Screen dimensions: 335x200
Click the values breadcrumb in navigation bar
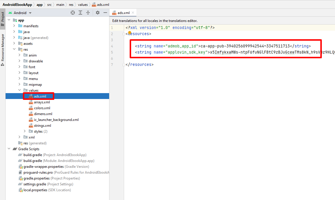82,5
